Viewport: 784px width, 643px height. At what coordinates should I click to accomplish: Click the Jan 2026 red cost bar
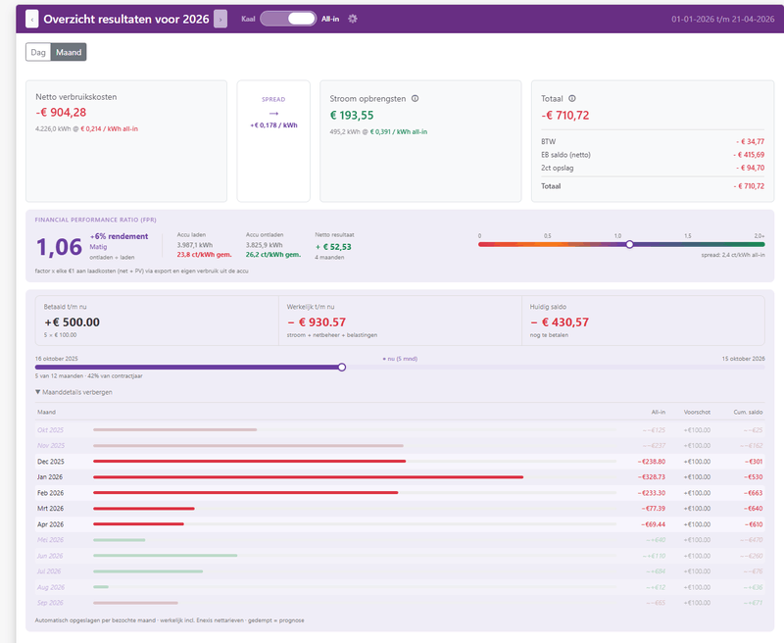click(x=308, y=477)
